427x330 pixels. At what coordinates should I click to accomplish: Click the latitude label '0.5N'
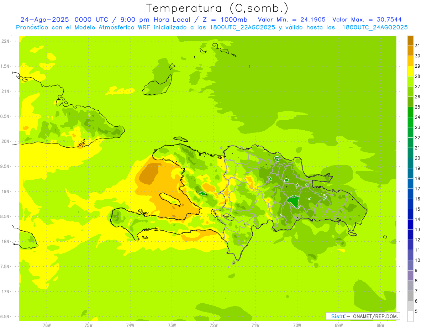tap(5, 116)
